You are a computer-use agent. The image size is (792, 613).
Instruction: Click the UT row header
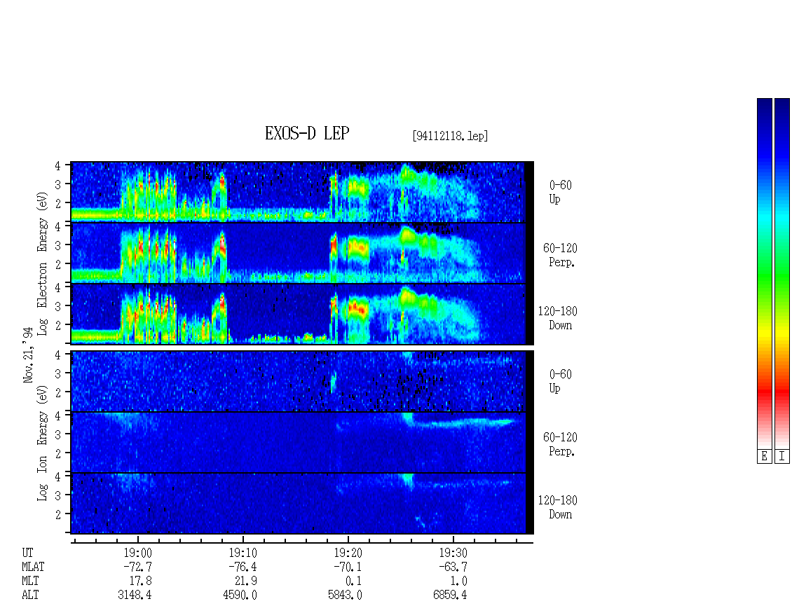[27, 553]
